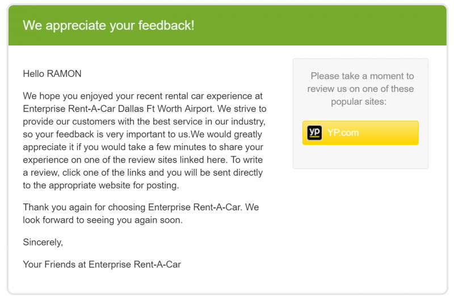
Task: Click the 'Thank you again for choosing' line
Action: click(141, 207)
